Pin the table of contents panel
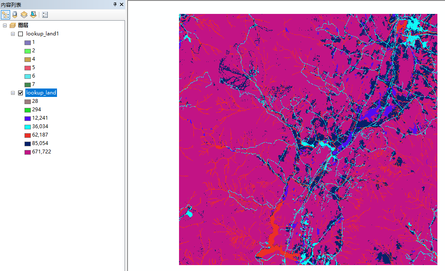Viewport: 445px width, 271px height. click(x=115, y=4)
